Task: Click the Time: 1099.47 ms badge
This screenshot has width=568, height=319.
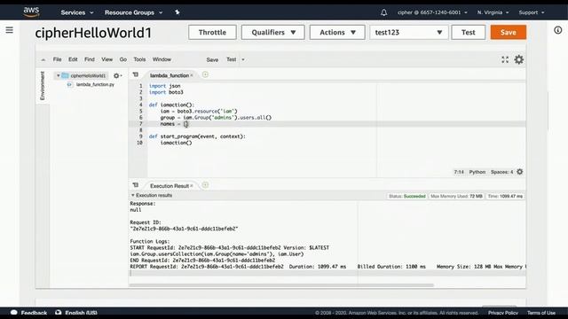Action: [505, 196]
